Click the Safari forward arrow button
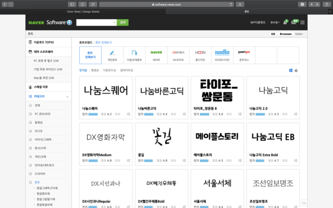 (11, 4)
